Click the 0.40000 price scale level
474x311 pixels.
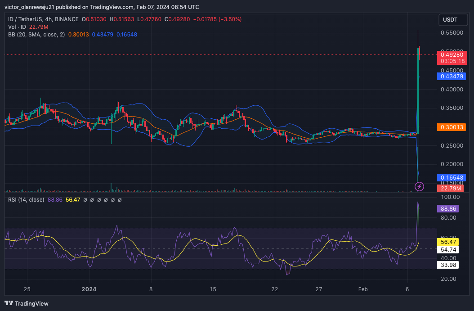pos(452,89)
